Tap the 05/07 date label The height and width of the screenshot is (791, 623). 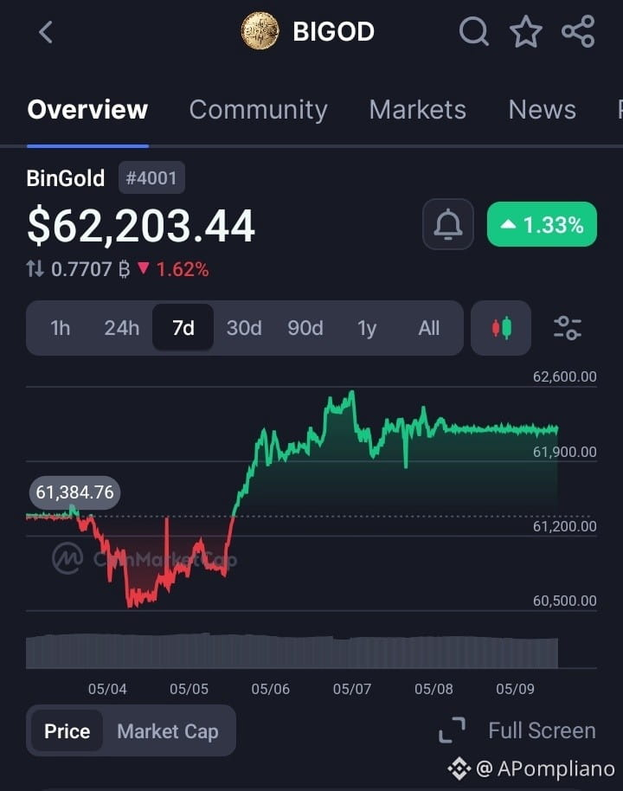(352, 689)
